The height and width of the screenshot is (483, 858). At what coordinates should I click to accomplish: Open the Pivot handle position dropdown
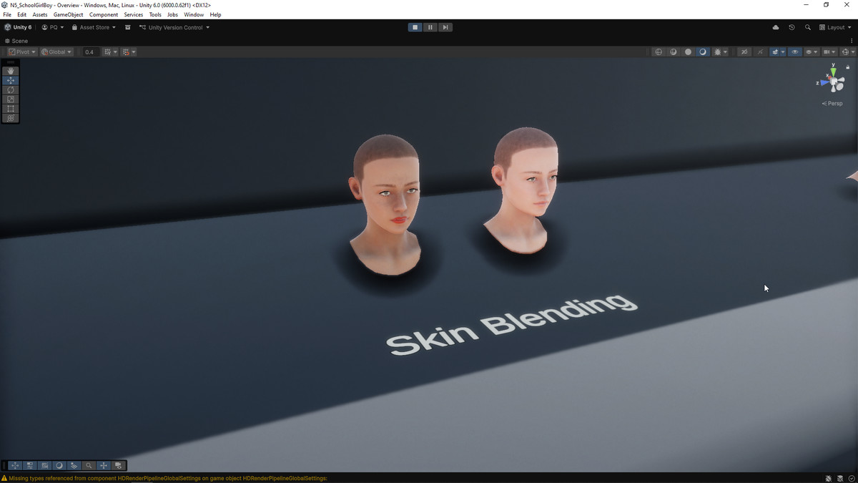tap(21, 52)
